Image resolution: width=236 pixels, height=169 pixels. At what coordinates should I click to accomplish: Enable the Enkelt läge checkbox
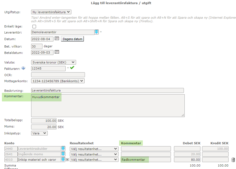(34, 27)
